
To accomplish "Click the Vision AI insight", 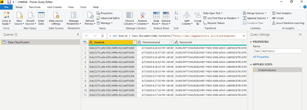I will (x=278, y=18).
